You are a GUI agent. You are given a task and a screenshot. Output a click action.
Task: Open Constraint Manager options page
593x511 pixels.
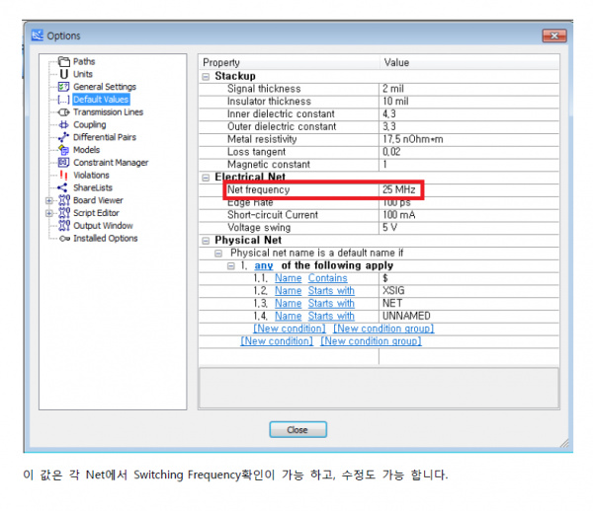tap(111, 163)
